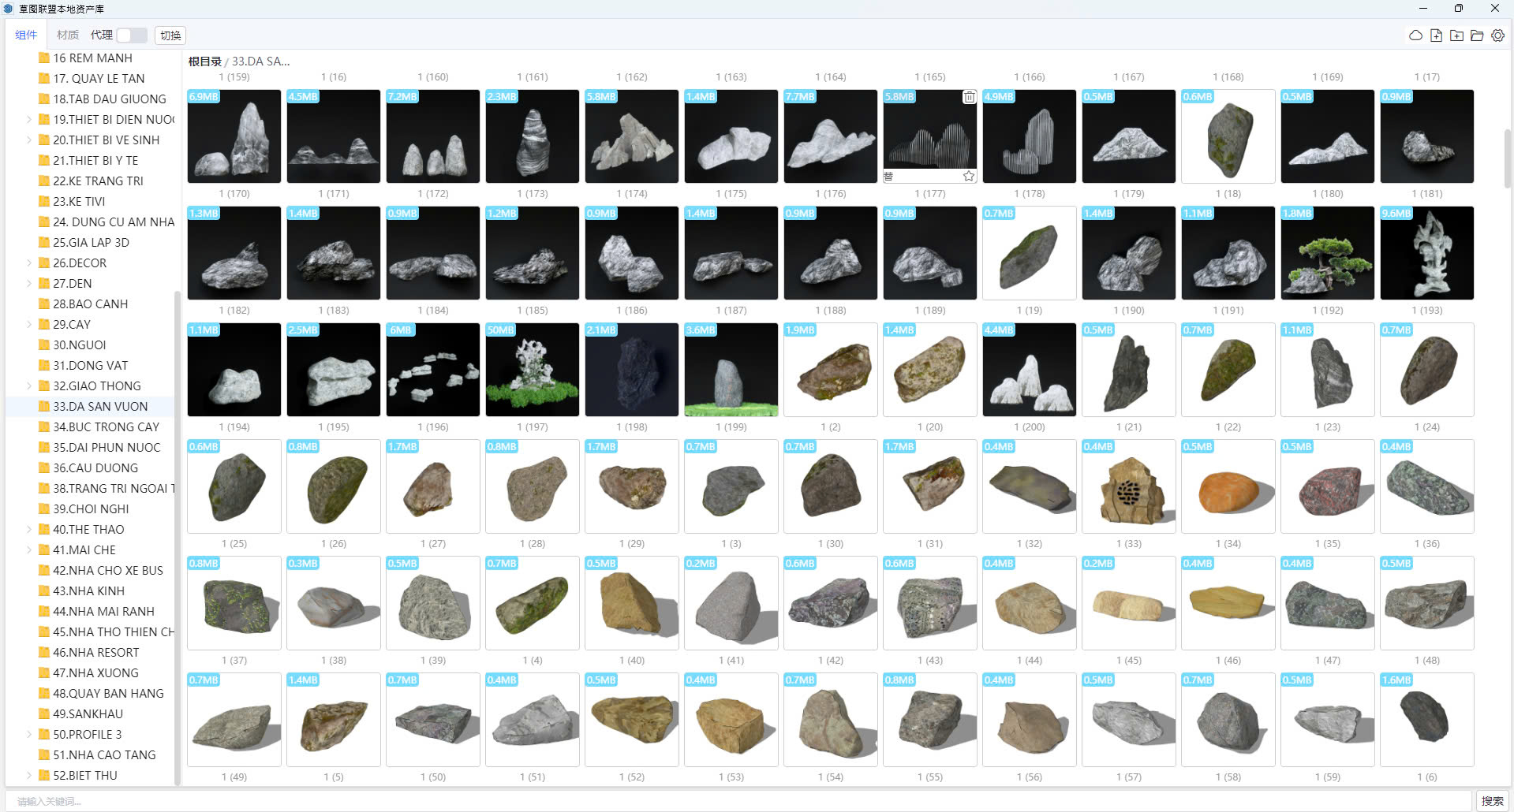This screenshot has height=812, width=1514.
Task: Click the 替 replace icon on 1 (165)
Action: [888, 177]
